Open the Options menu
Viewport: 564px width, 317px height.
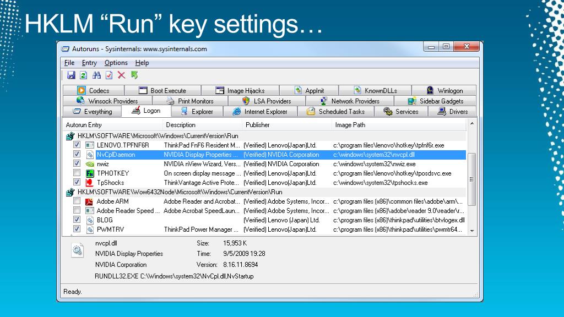116,63
